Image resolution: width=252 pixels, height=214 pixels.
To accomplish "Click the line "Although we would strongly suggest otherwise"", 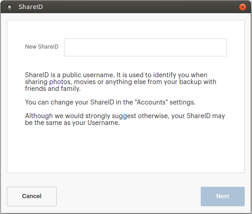I will click(125, 116).
